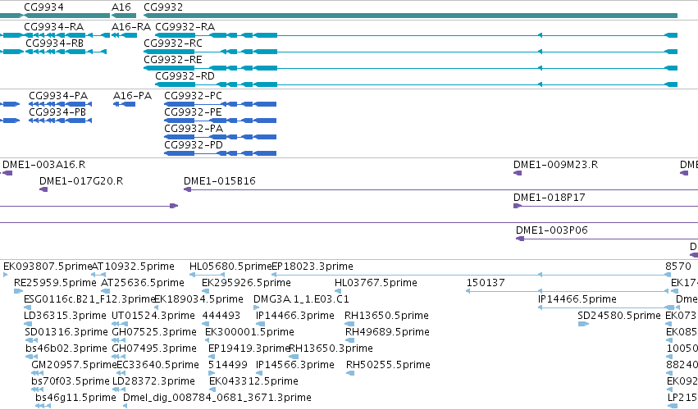Click EST GM20957.5prime

74,365
